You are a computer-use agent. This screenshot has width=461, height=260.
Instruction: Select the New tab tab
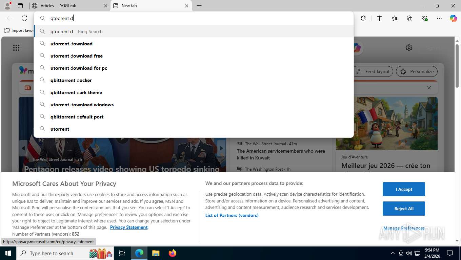151,6
